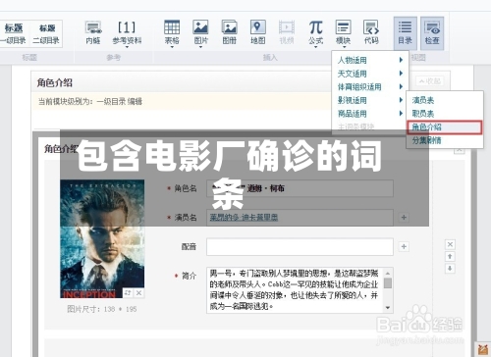Insert a code block with 代码
This screenshot has width=491, height=357.
click(371, 32)
